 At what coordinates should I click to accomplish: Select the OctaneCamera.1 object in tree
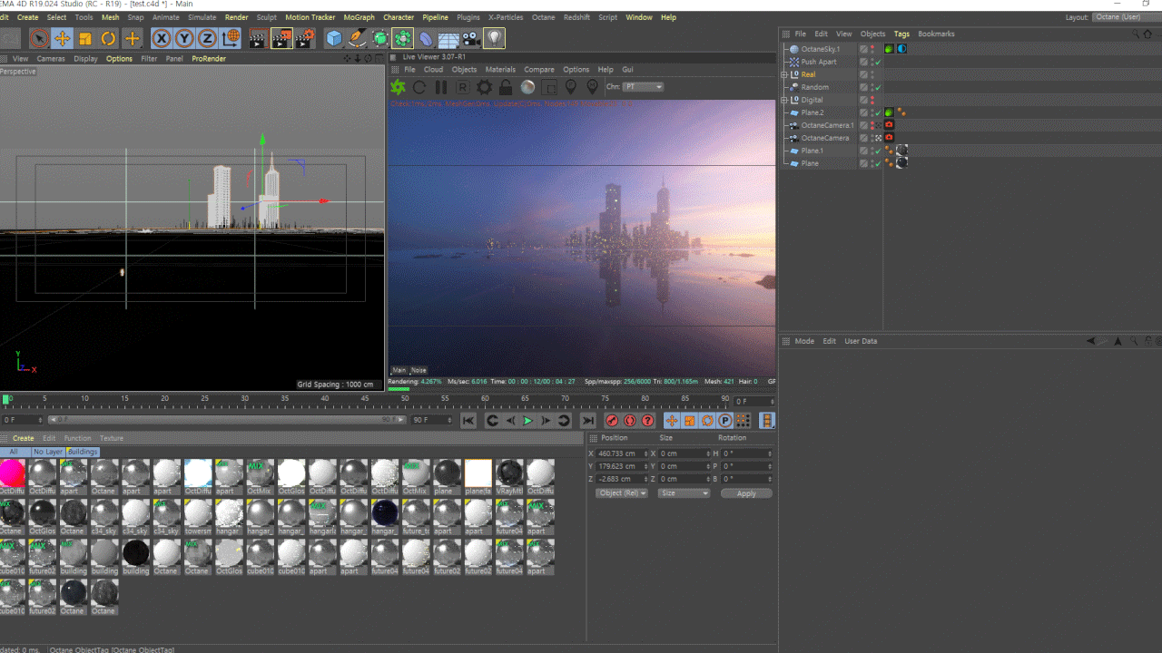pyautogui.click(x=826, y=125)
